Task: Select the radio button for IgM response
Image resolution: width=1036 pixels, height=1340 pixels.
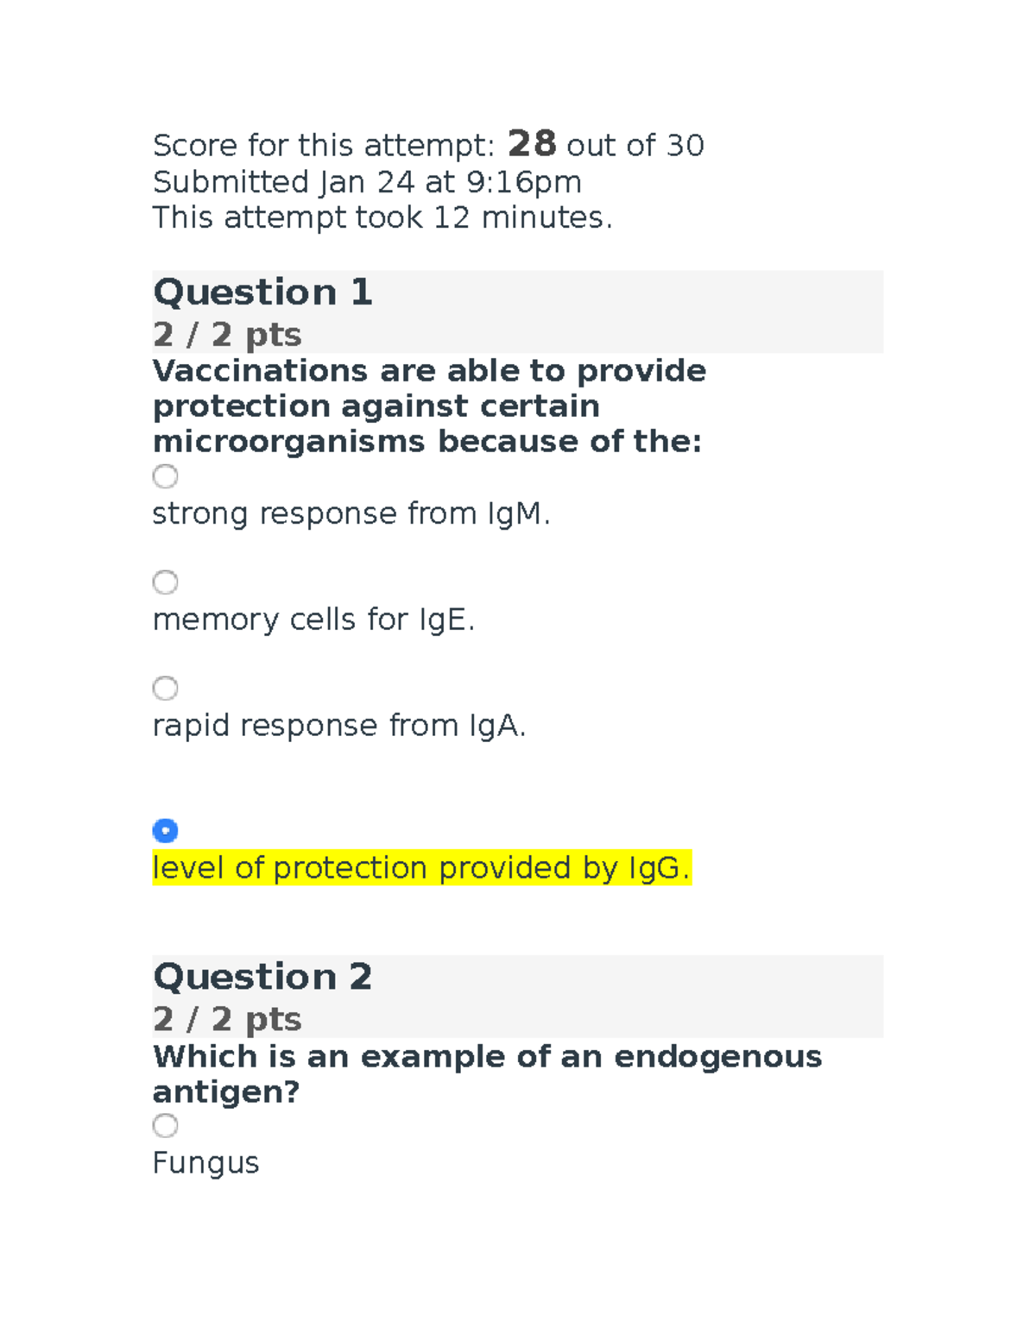Action: [165, 476]
